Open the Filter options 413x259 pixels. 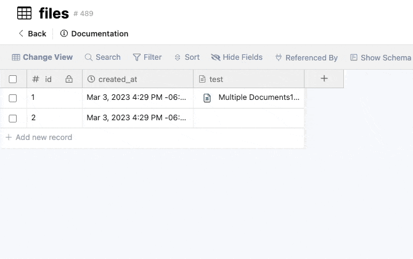147,57
